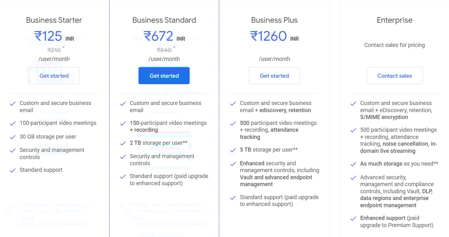Click the ₹1260 Business Plus price

(x=269, y=36)
